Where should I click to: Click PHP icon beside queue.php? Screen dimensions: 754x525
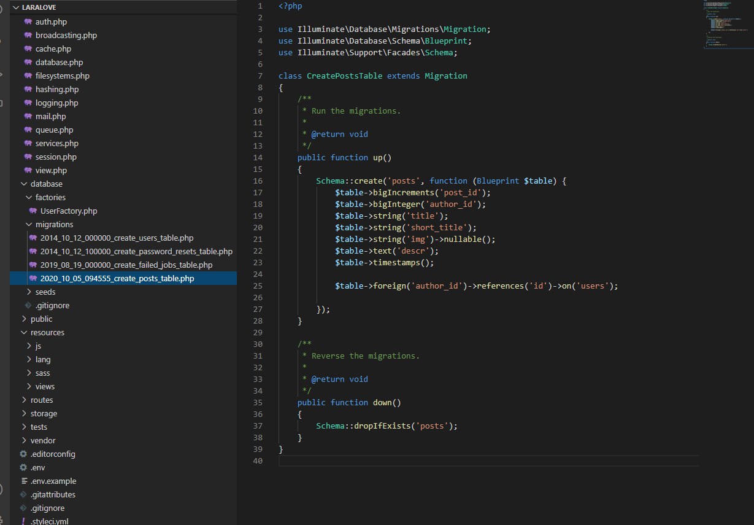tap(28, 130)
